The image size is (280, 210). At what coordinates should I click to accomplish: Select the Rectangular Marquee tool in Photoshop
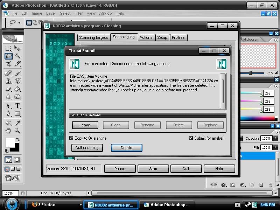(8, 48)
